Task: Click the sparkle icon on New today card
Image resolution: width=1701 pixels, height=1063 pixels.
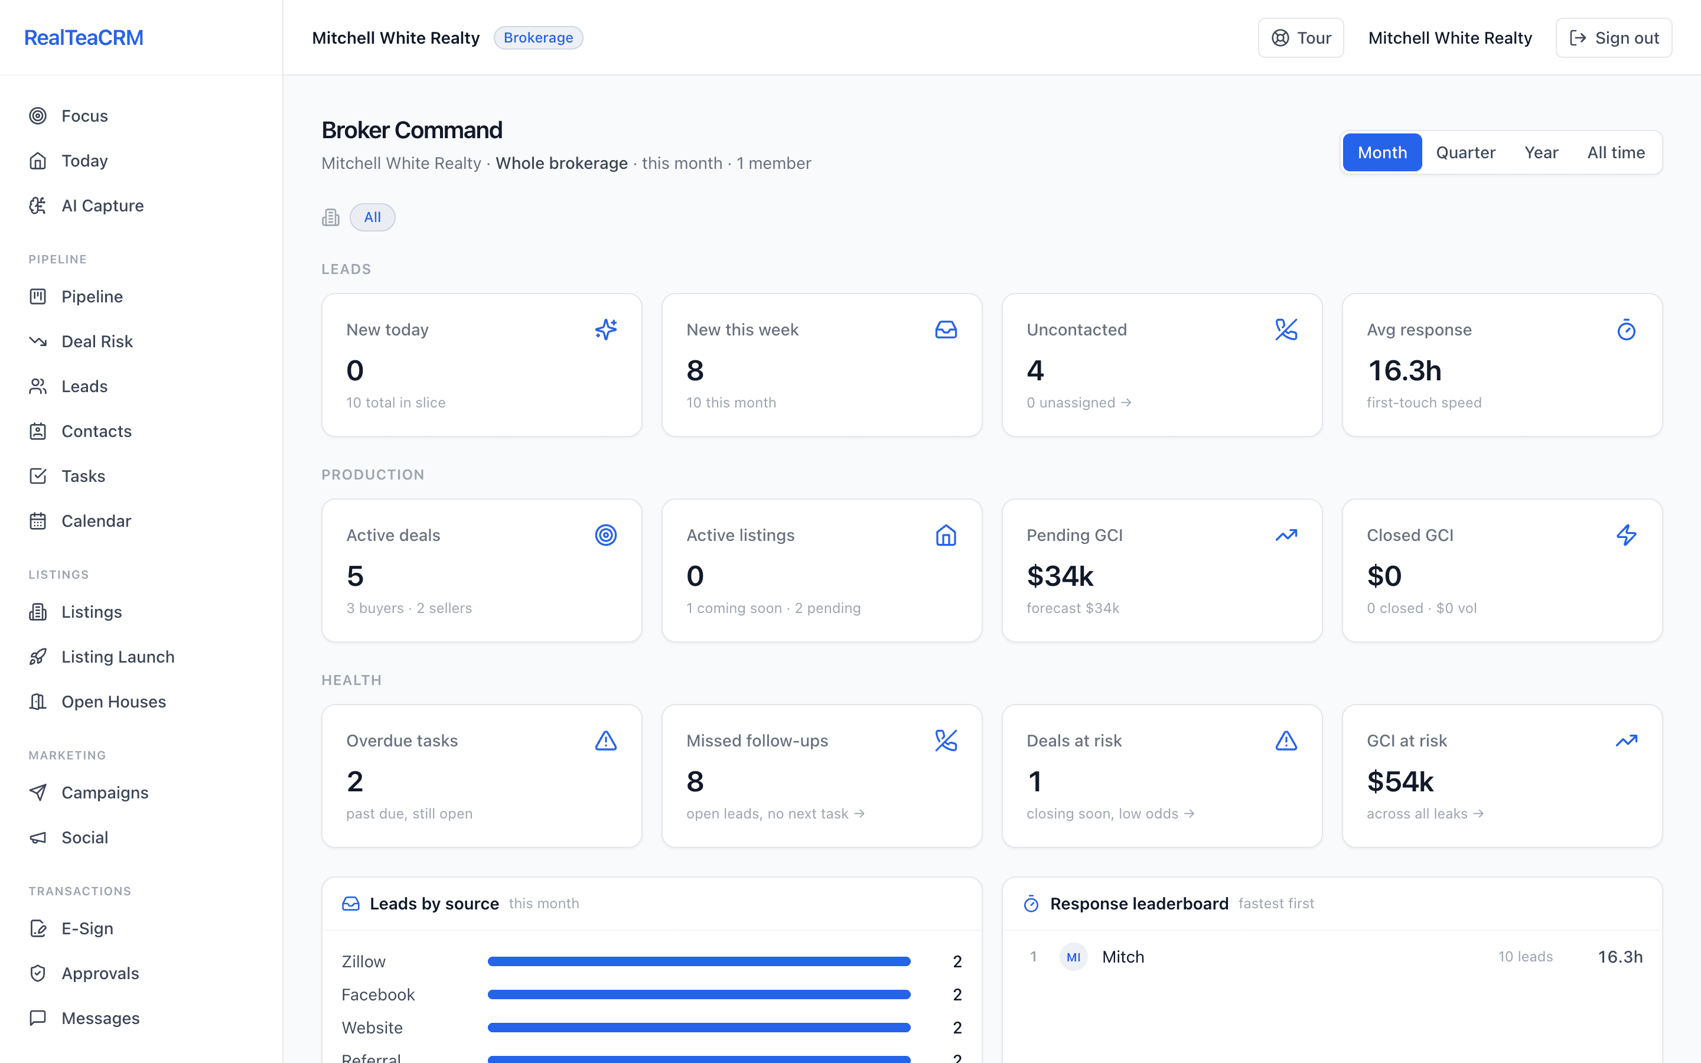Action: point(606,330)
